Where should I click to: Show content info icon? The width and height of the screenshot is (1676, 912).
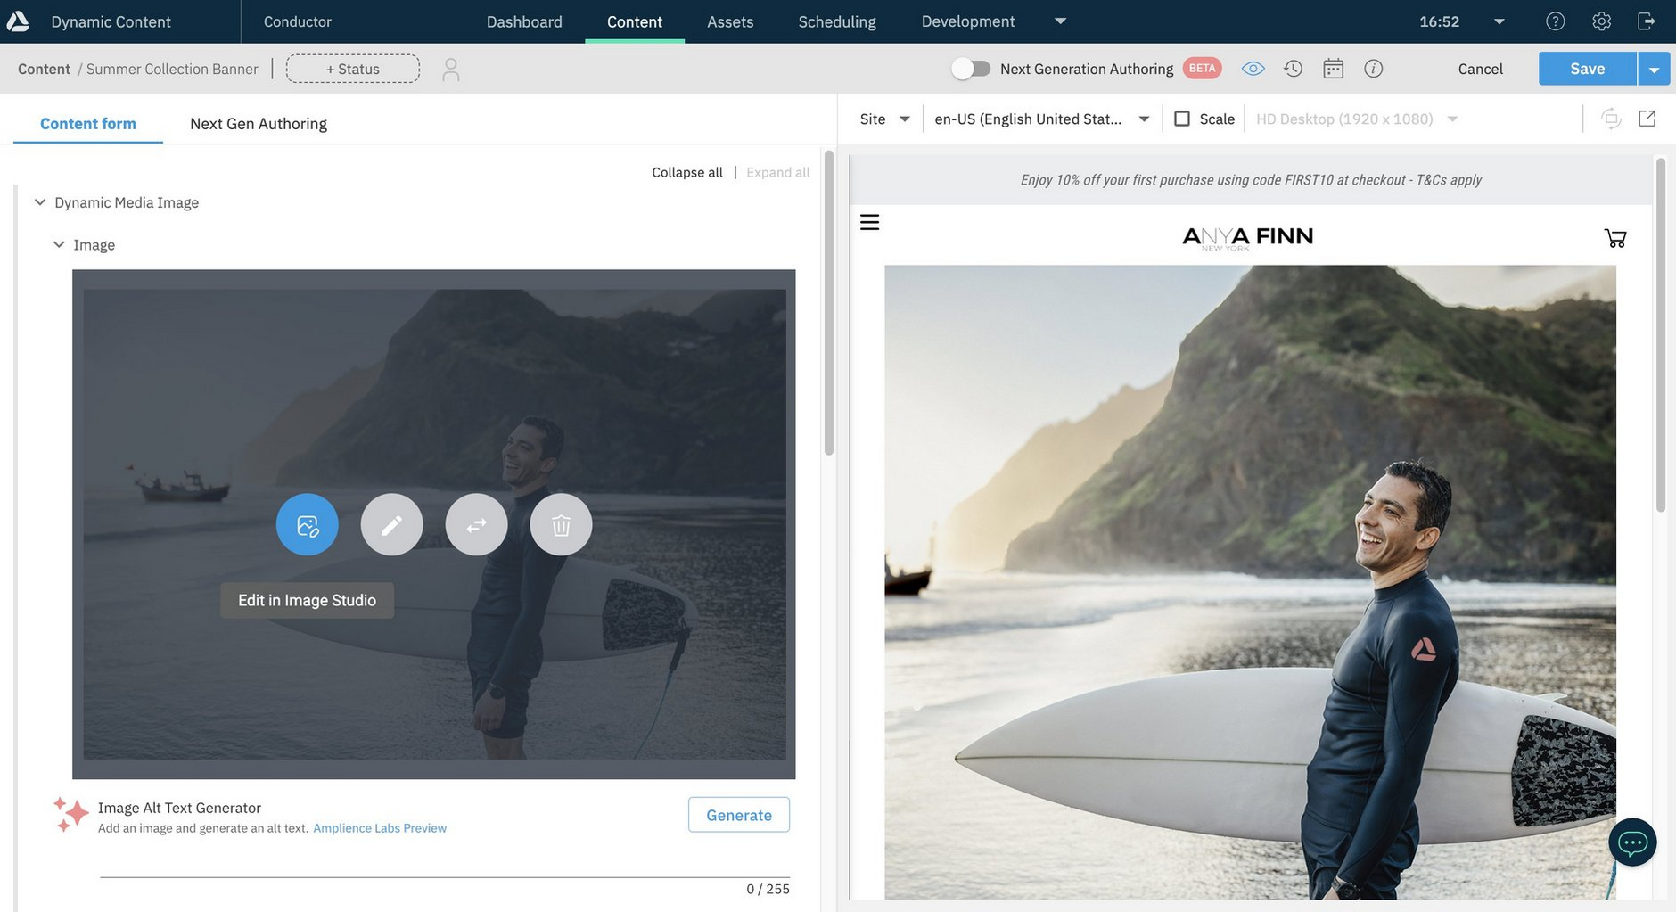(x=1373, y=69)
